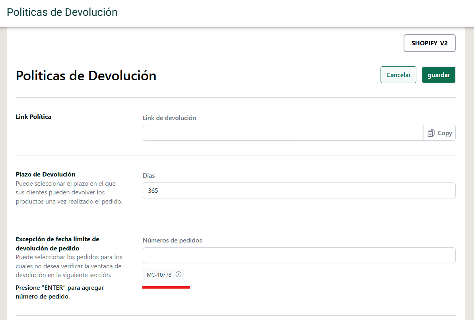This screenshot has height=320, width=474.
Task: Click the top bar Politicas de Devolución title
Action: coord(62,12)
